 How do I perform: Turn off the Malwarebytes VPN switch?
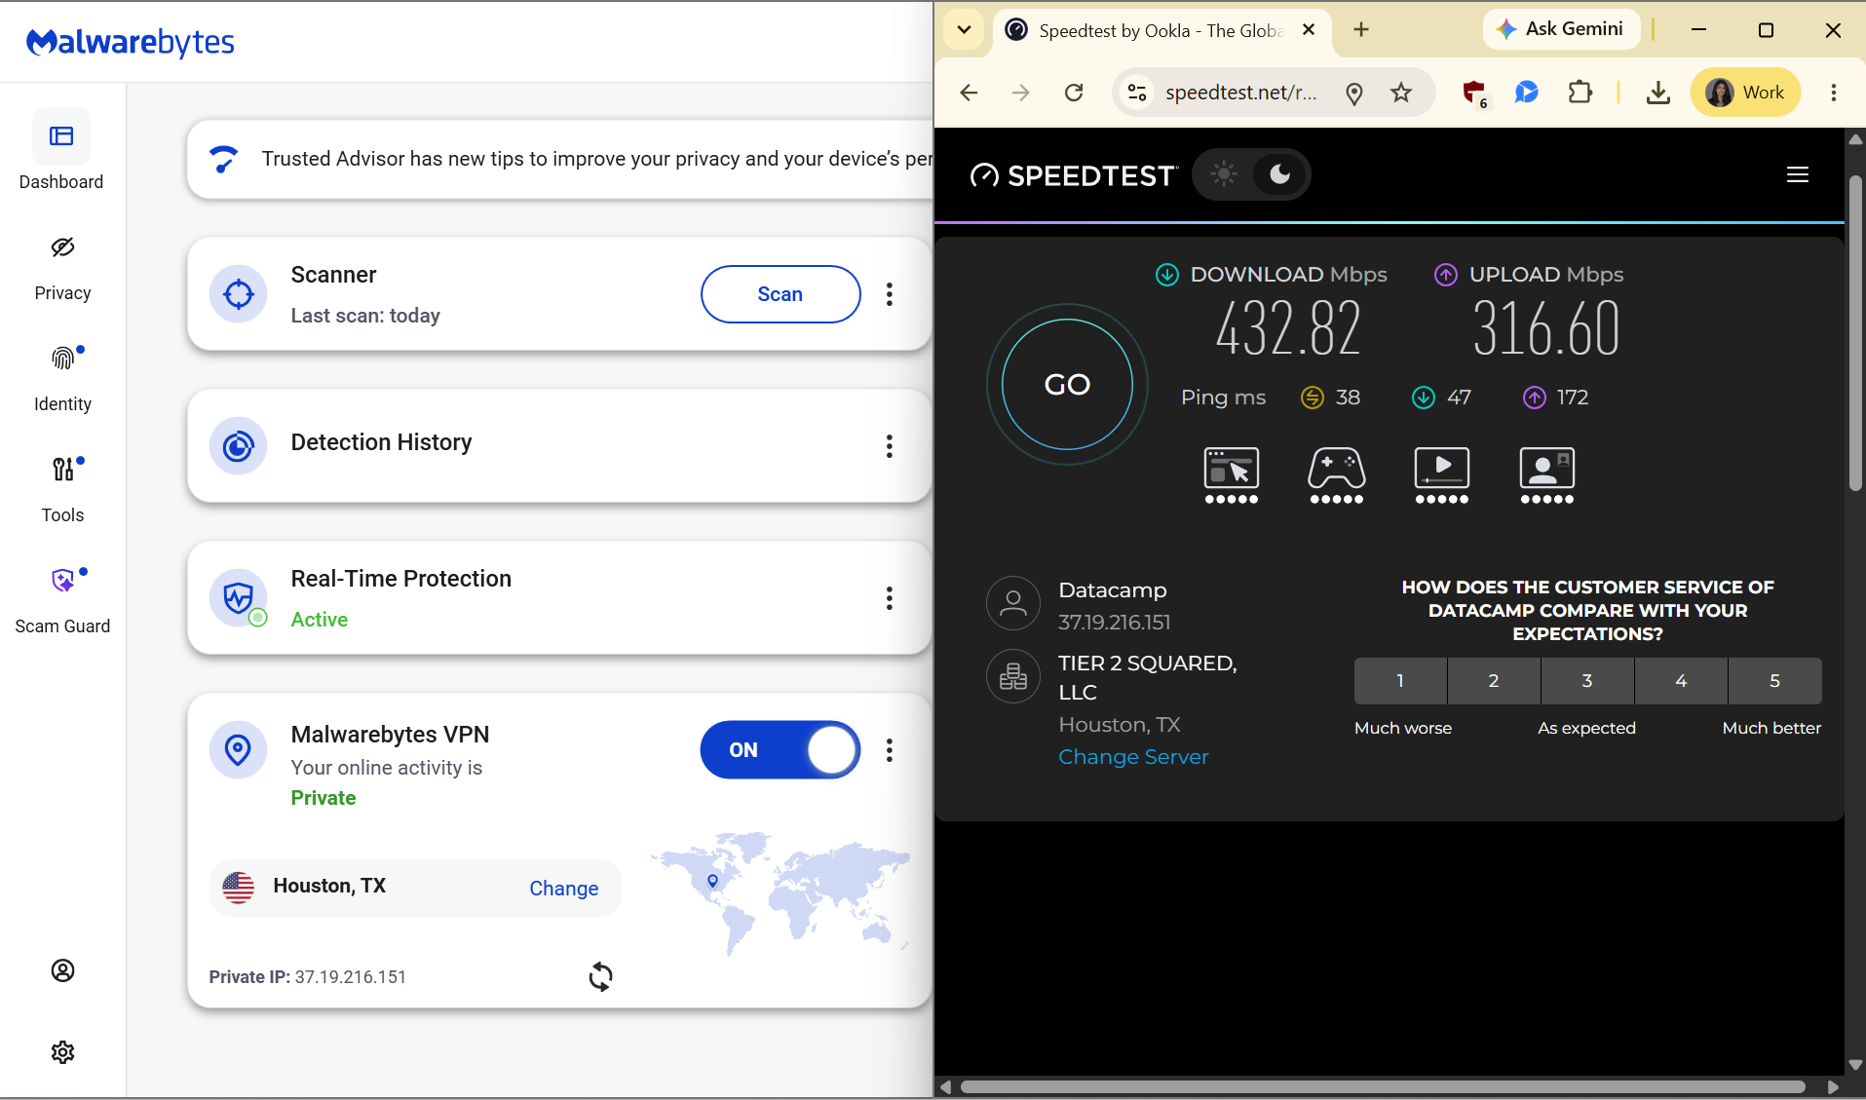pyautogui.click(x=781, y=750)
